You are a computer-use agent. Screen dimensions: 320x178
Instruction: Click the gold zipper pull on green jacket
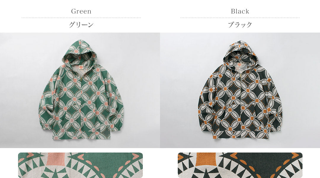(x=81, y=79)
